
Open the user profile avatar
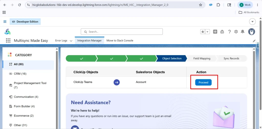click(252, 32)
